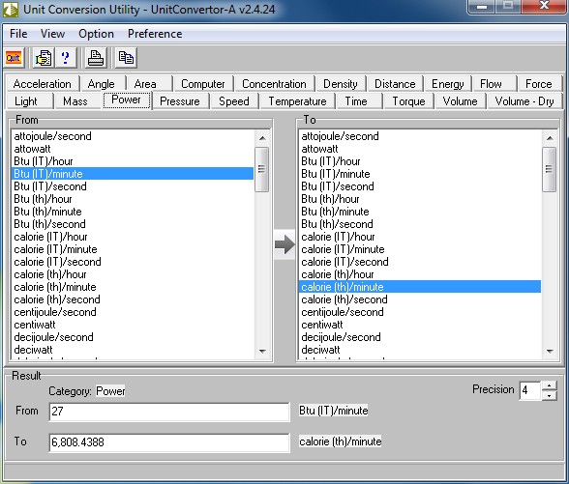569x484 pixels.
Task: Select attowatt in From list
Action: (133, 149)
